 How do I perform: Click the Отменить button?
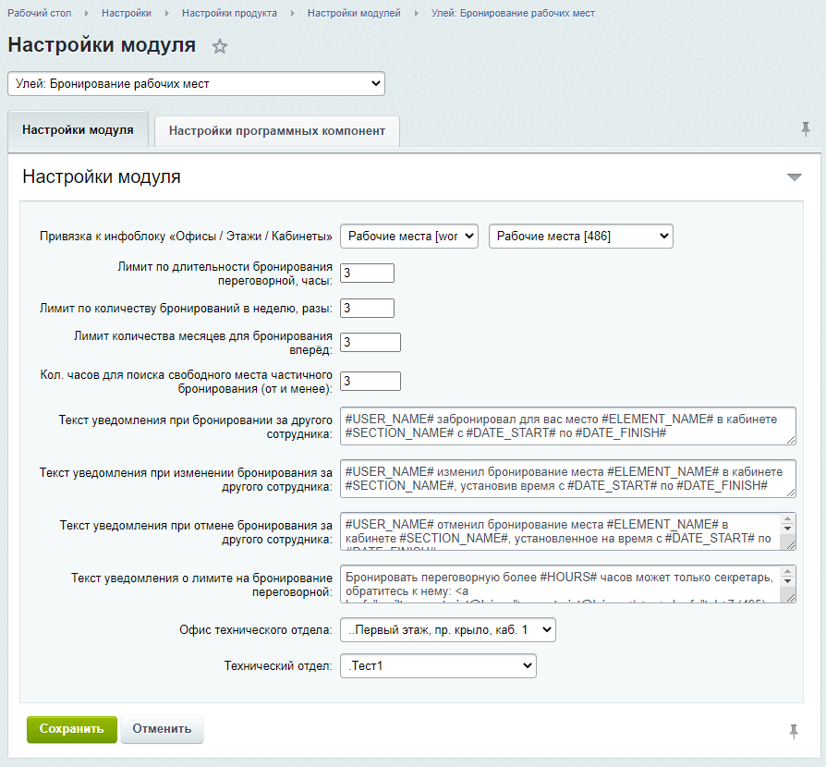162,729
